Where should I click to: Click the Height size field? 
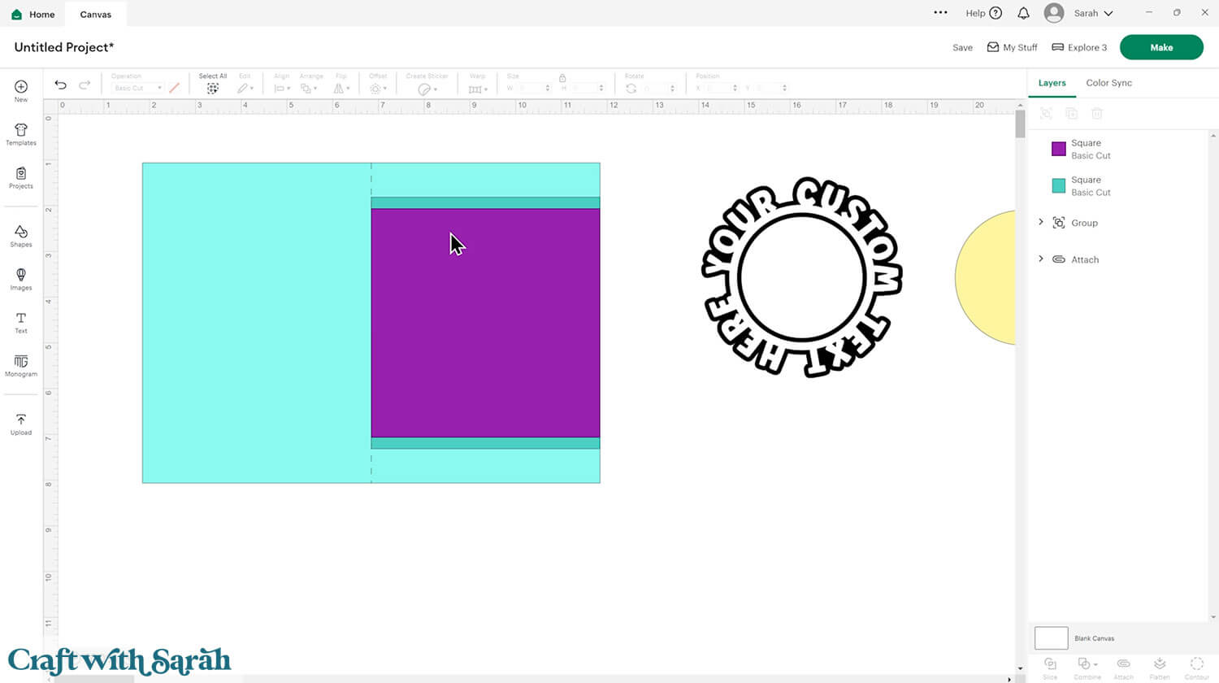tap(587, 88)
